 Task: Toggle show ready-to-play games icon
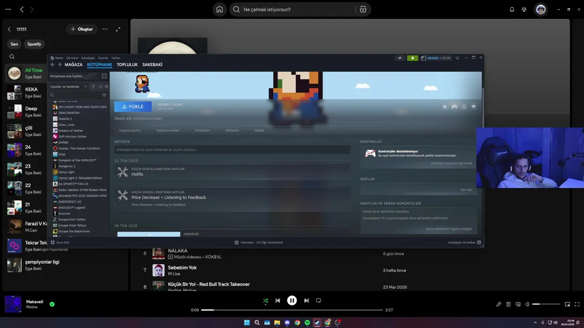coord(106,87)
